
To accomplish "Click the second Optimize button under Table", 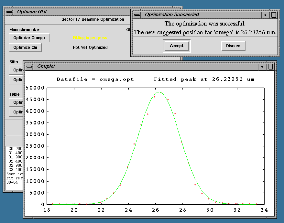I will 16,112.
